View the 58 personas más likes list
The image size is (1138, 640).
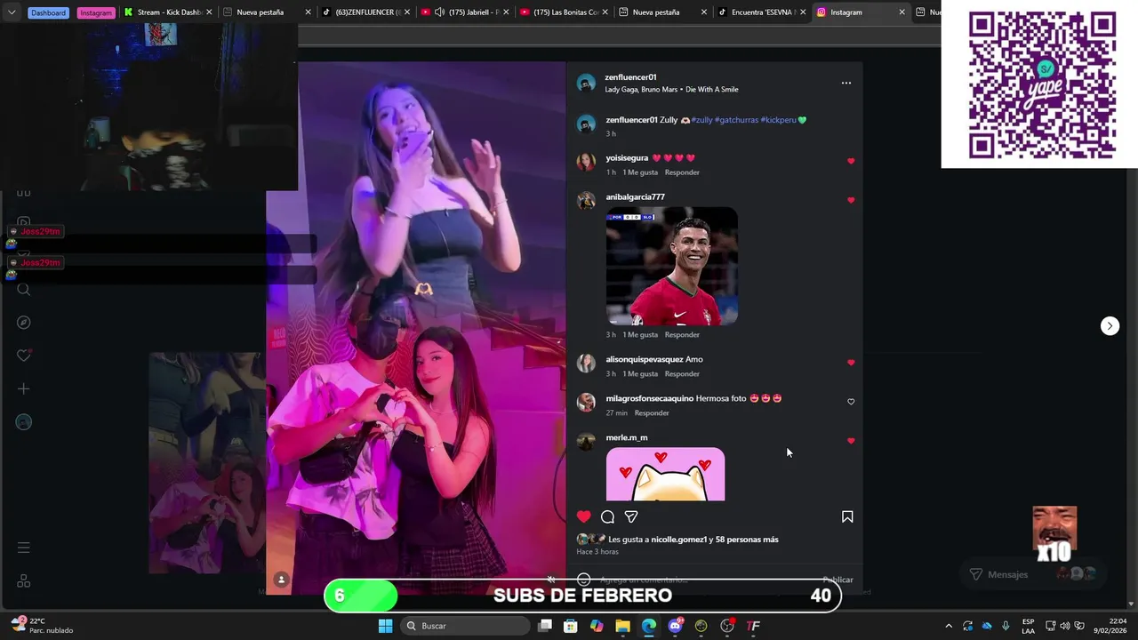coord(747,540)
